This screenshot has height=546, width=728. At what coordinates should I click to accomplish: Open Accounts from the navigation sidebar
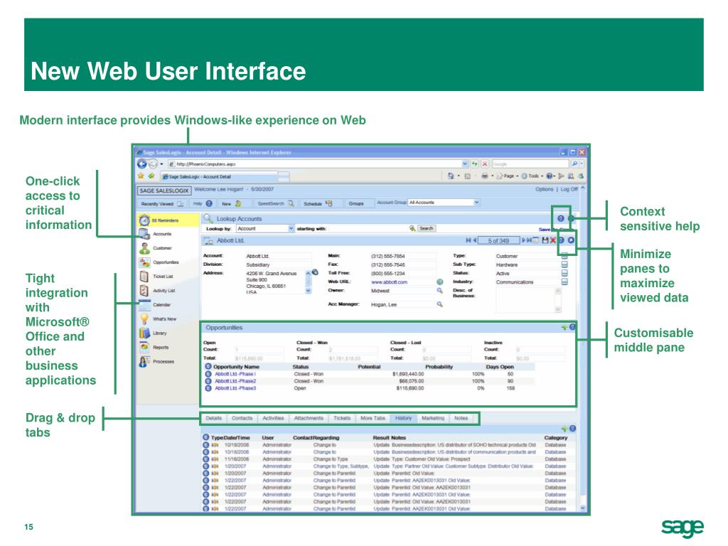click(x=156, y=234)
